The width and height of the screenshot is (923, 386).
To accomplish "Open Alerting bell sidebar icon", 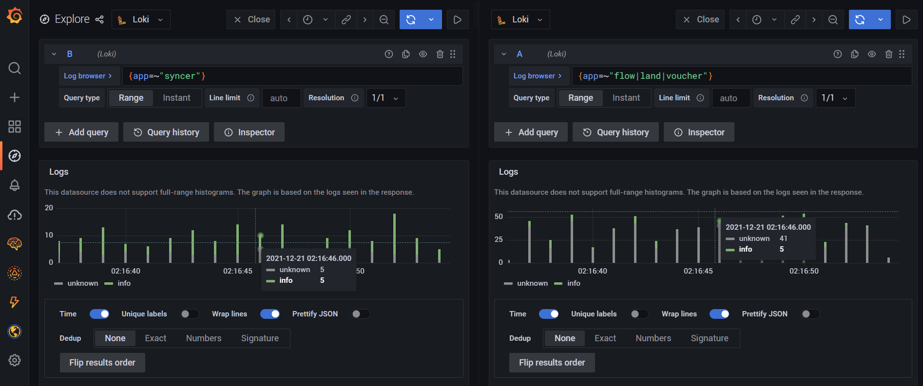I will [15, 185].
